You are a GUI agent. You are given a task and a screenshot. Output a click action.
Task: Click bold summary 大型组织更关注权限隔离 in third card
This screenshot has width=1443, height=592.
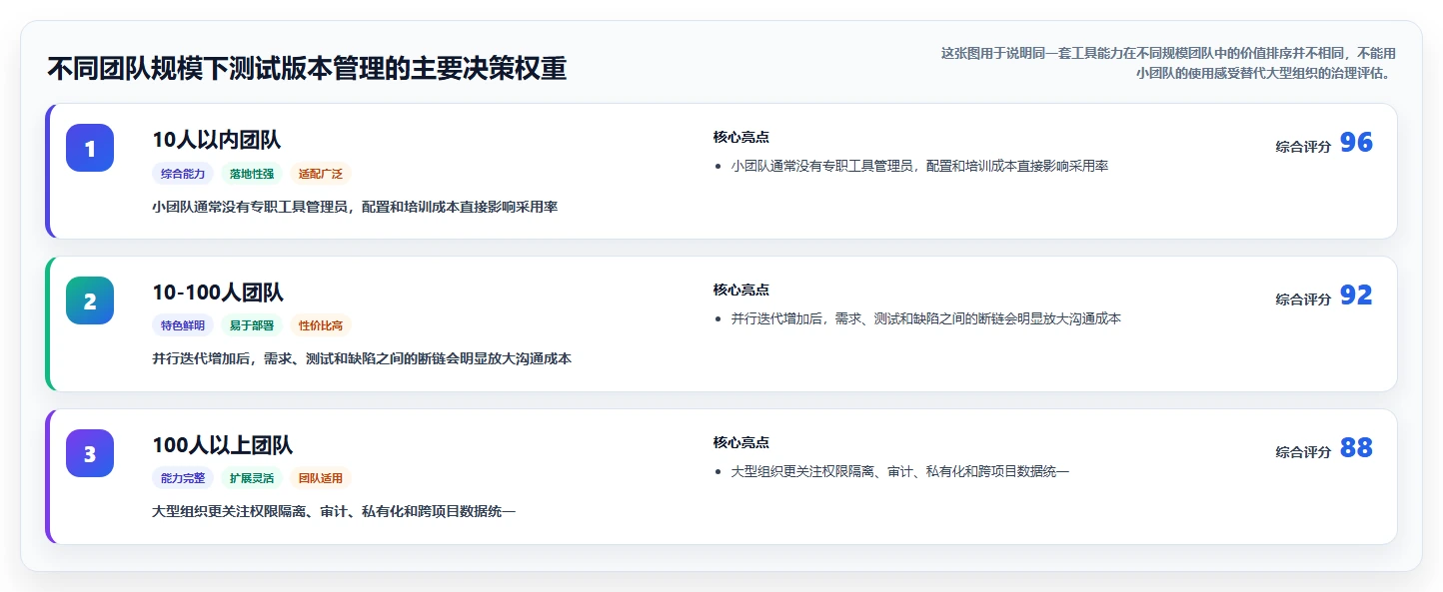[x=334, y=511]
